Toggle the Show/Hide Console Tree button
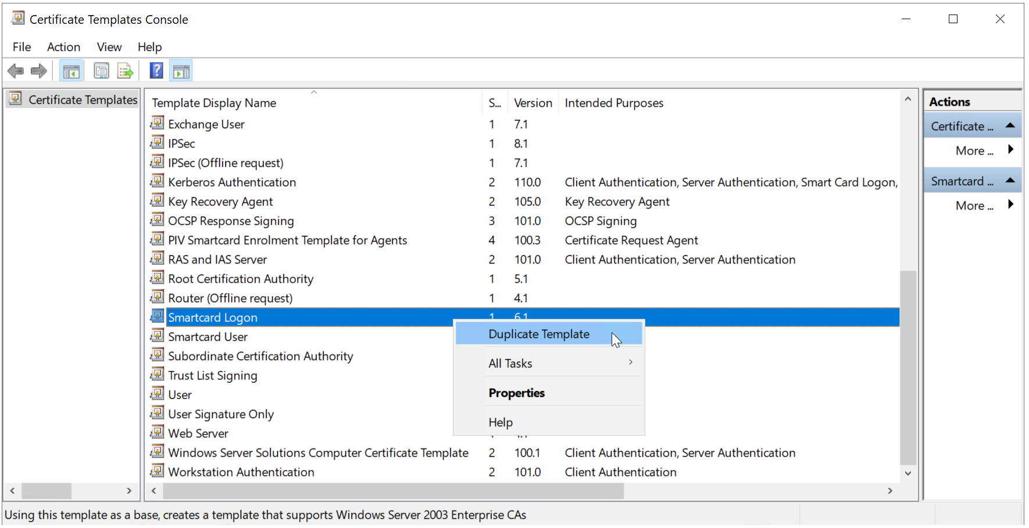 [x=71, y=71]
